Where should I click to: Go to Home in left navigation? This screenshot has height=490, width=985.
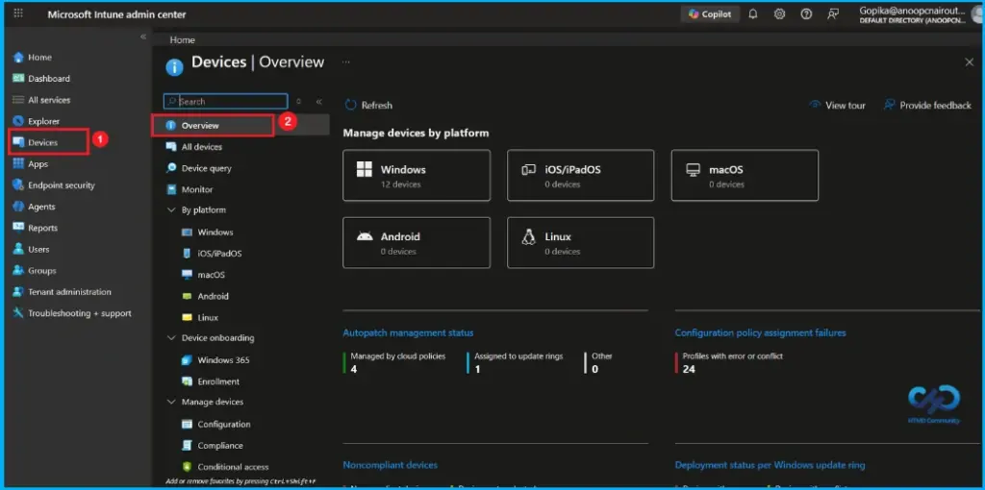[x=39, y=57]
